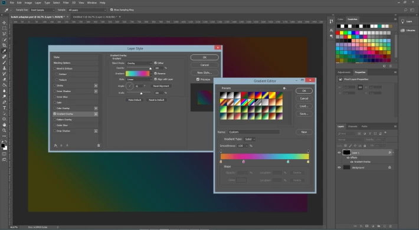This screenshot has width=419, height=230.
Task: Open the Sample All Layers dropdown
Action: pos(87,10)
